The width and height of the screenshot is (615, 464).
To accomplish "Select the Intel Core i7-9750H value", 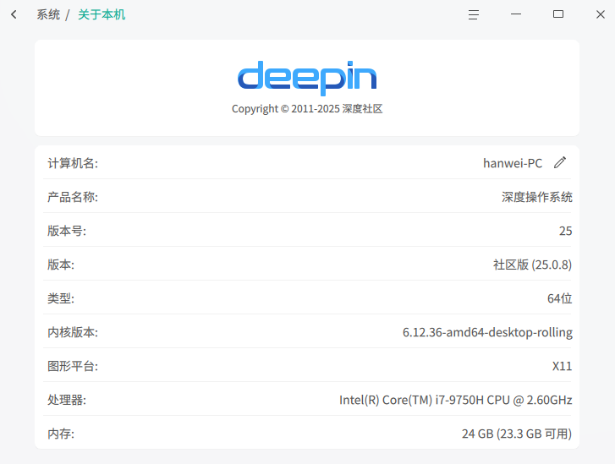I will coord(456,400).
